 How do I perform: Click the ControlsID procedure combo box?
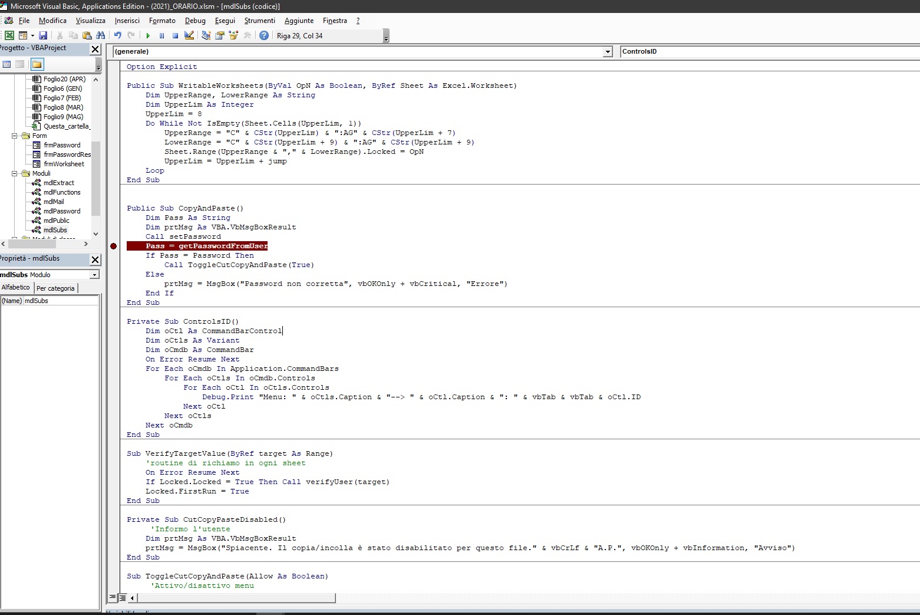[x=770, y=52]
